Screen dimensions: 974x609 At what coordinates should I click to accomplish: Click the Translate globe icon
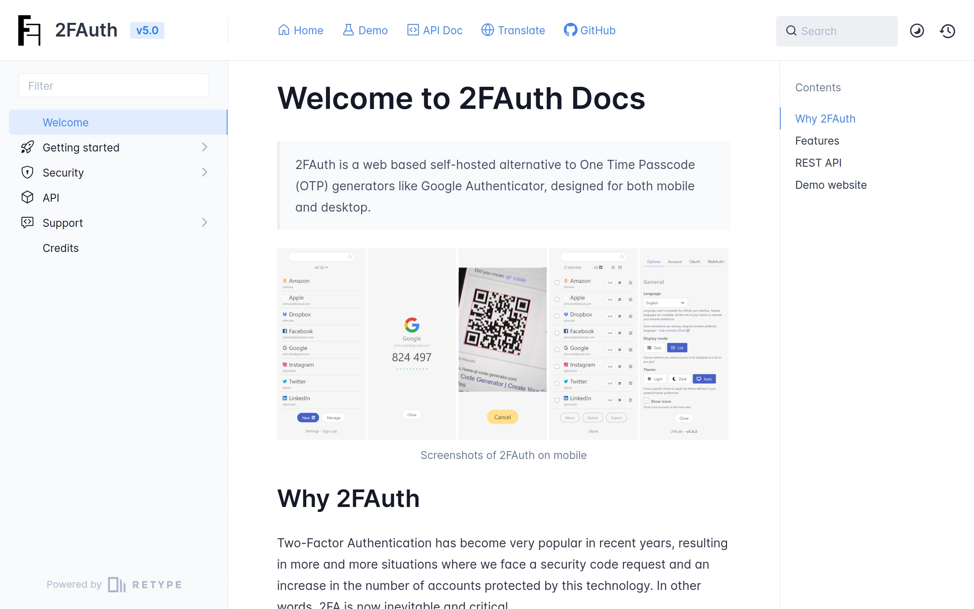487,30
